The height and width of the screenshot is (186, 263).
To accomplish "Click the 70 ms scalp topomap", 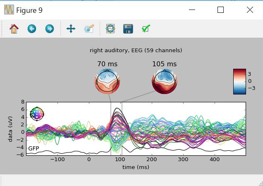I will pyautogui.click(x=108, y=81).
